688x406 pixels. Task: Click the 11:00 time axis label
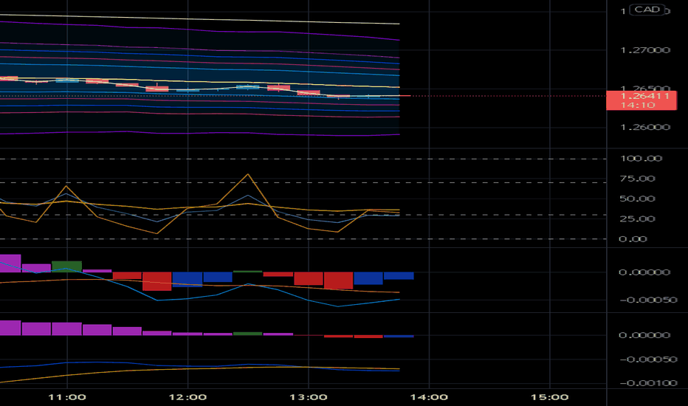(67, 397)
